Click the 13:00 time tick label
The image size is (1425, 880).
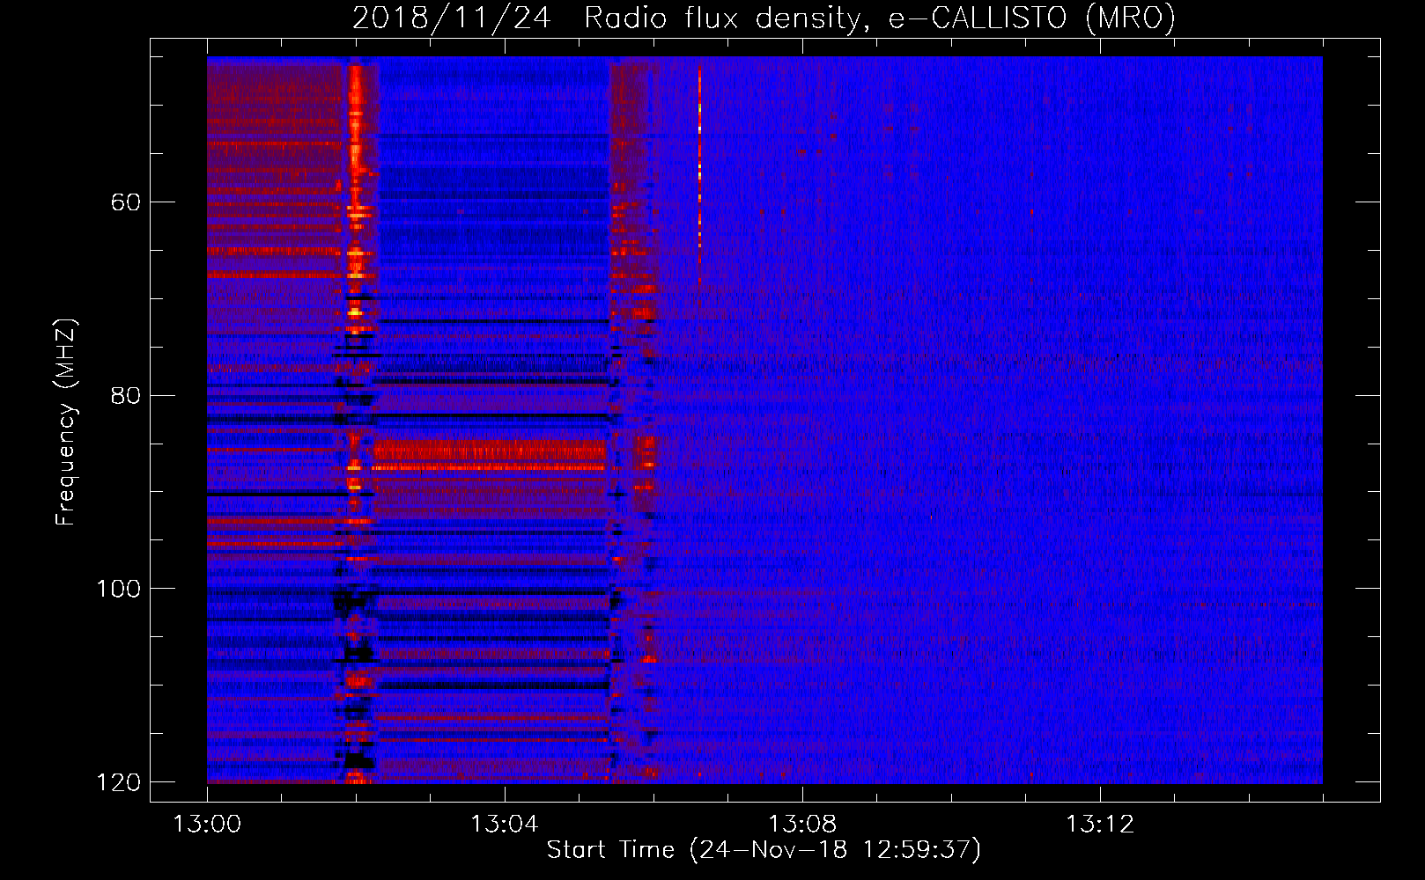207,824
